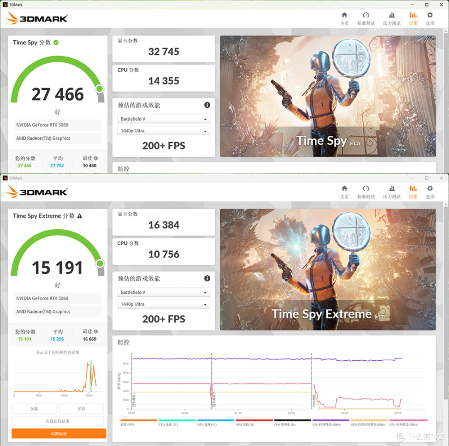Click the 监控 heading in the Time Spy Extreme window
The height and width of the screenshot is (446, 449).
(x=124, y=342)
